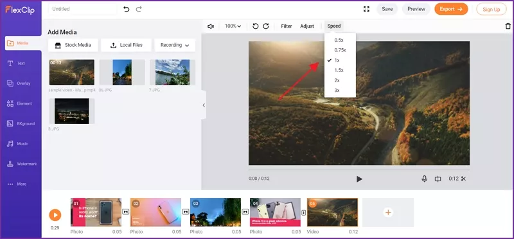Select the 06.JPG media thumbnail
The image size is (514, 239).
point(122,72)
